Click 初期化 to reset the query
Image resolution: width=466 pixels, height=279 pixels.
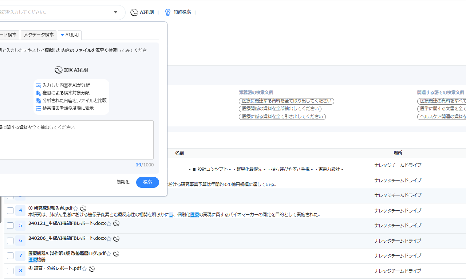(123, 182)
